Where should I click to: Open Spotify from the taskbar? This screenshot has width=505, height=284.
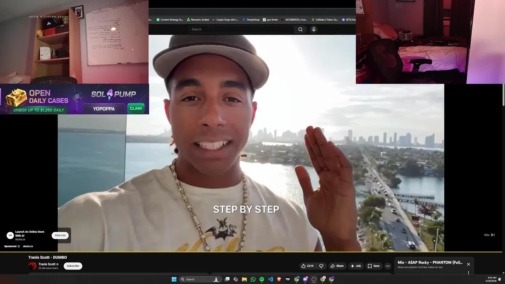pyautogui.click(x=262, y=279)
